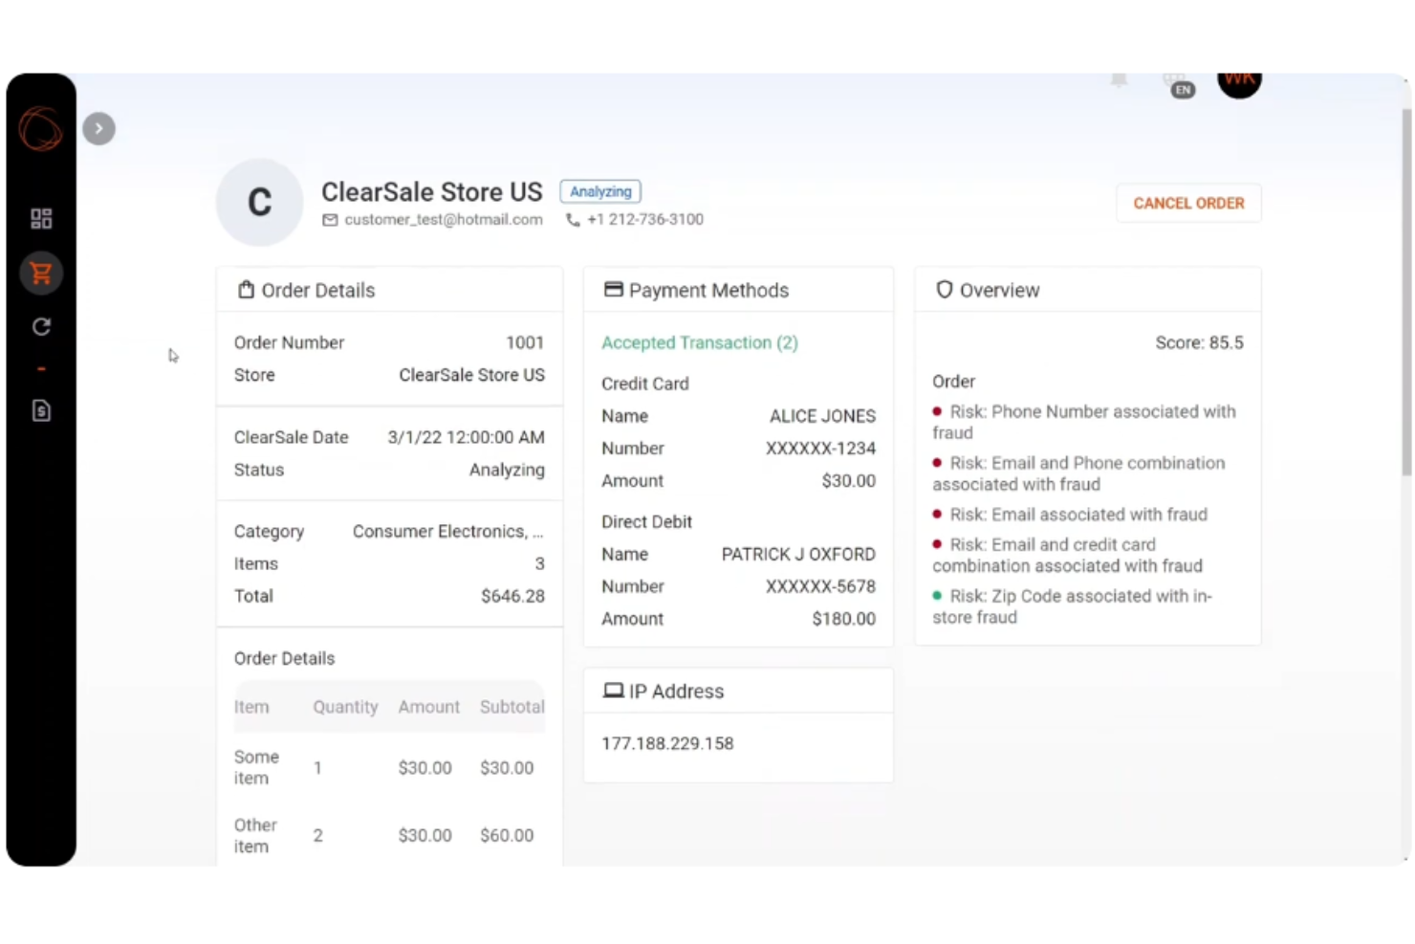Image resolution: width=1415 pixels, height=944 pixels.
Task: Click the Email associated with fraud risk
Action: point(1070,515)
